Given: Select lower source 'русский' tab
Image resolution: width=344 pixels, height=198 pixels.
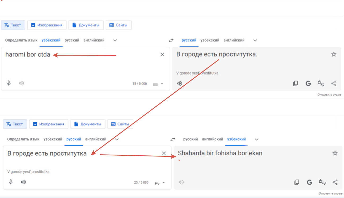Looking at the screenshot, I should [x=74, y=139].
